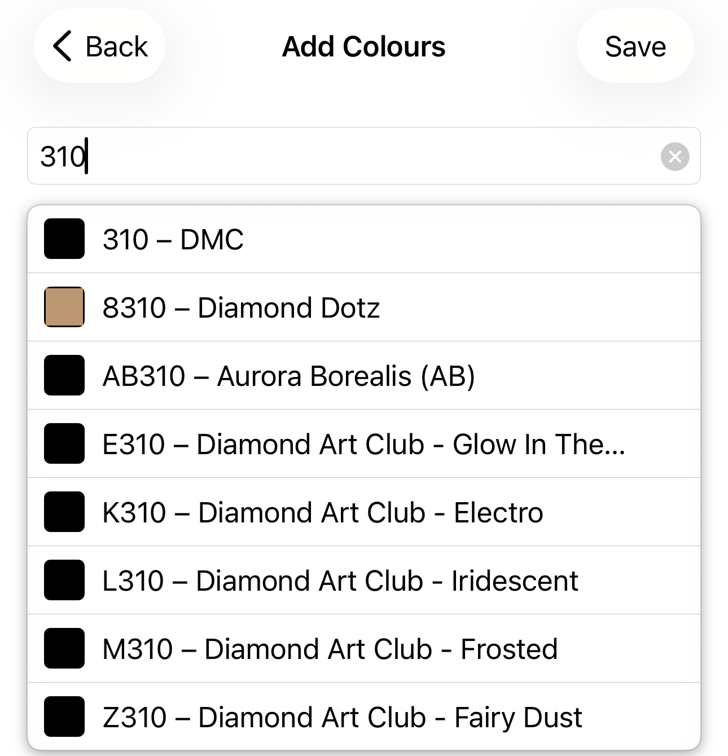Click the black swatch next to AB310
728x756 pixels.
(x=64, y=375)
